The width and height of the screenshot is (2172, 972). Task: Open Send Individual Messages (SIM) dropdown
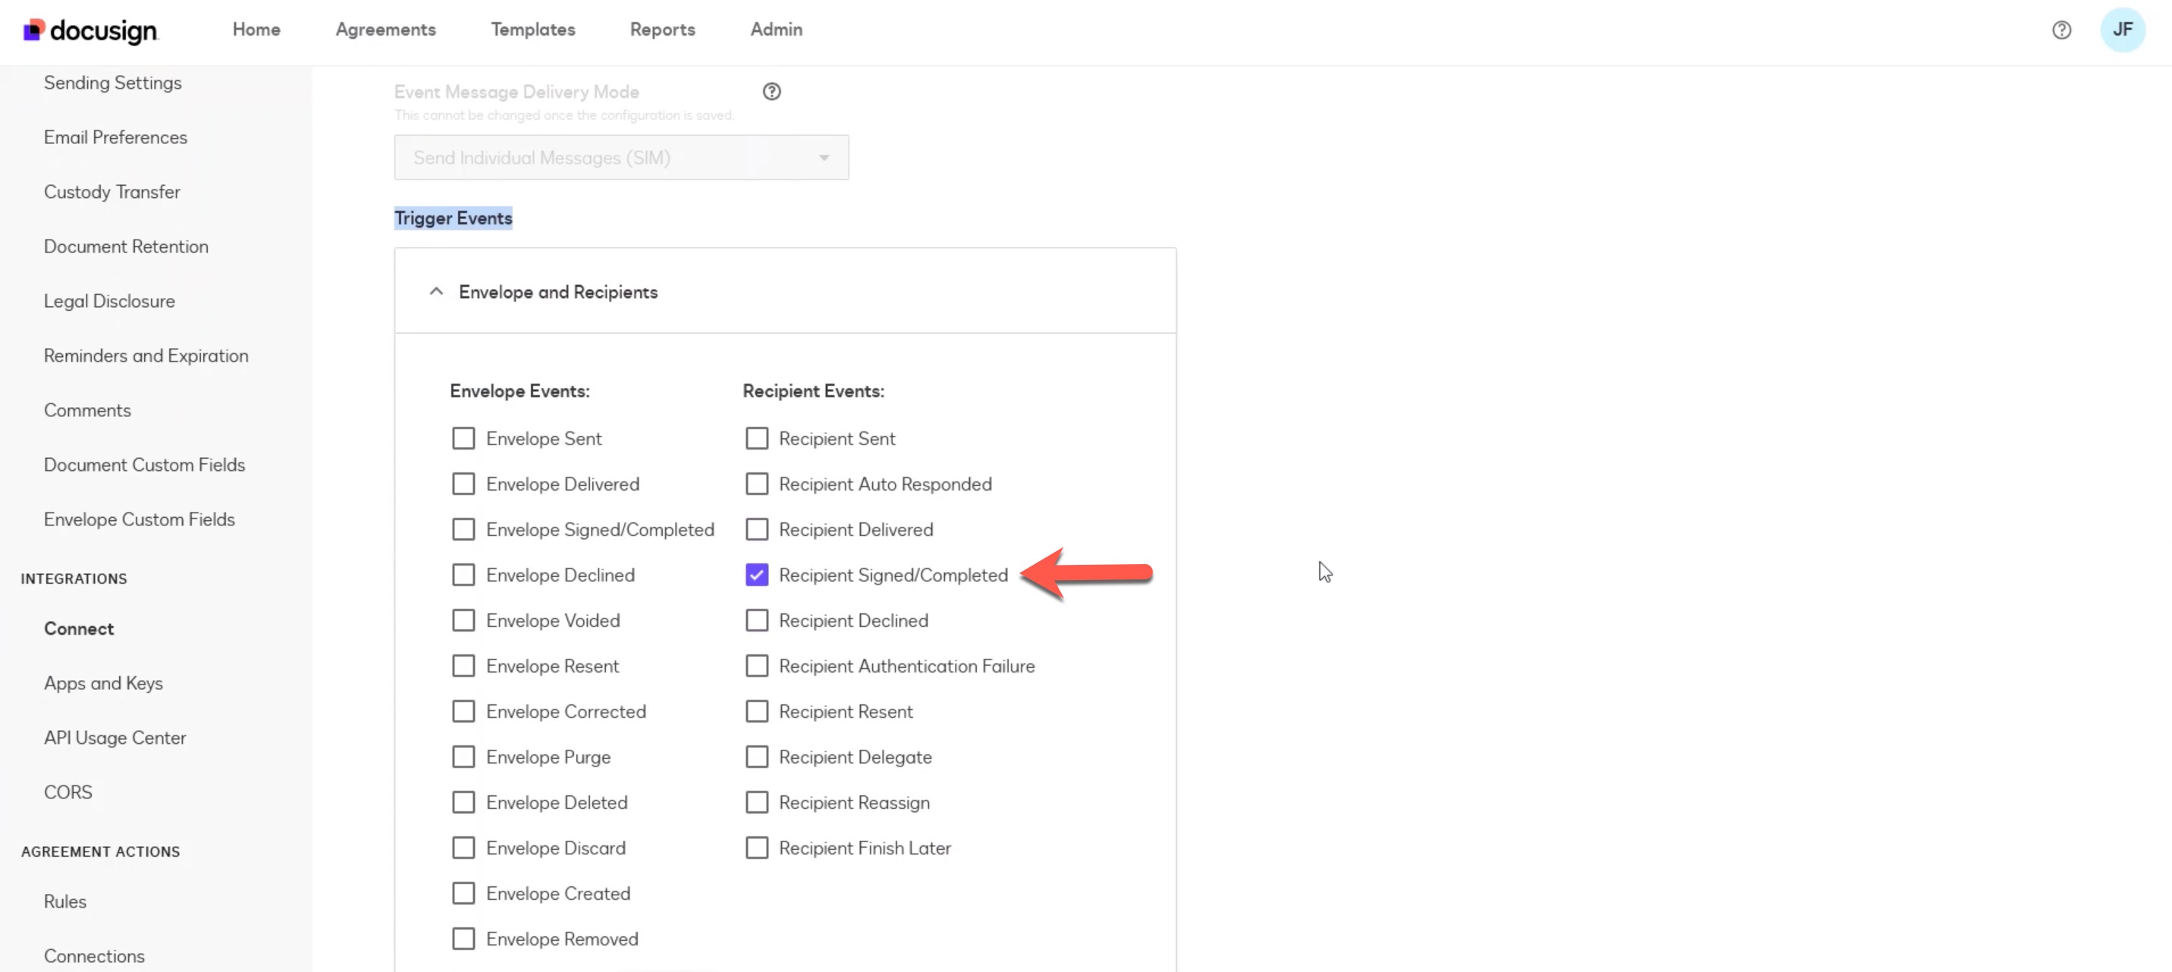coord(620,158)
